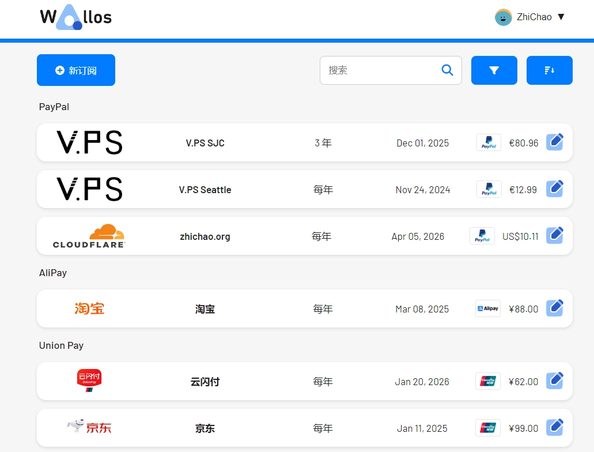The image size is (594, 452).
Task: Focus the 搜索 search input field
Action: click(380, 70)
